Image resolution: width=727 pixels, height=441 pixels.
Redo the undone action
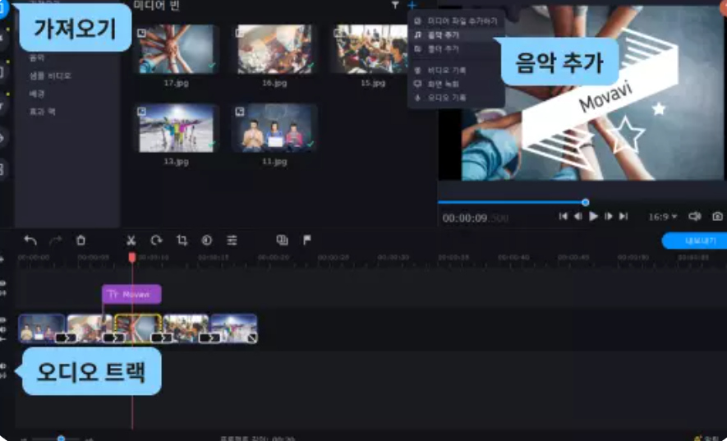point(56,240)
